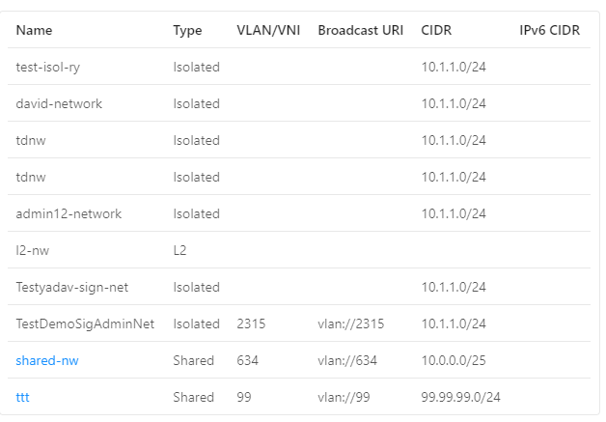The height and width of the screenshot is (422, 606).
Task: Click the 2315 VLAN/VNI cell
Action: [x=251, y=324]
